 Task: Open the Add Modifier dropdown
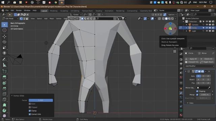point(199,66)
